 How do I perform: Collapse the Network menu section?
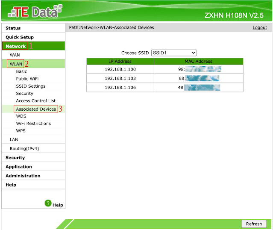point(16,46)
